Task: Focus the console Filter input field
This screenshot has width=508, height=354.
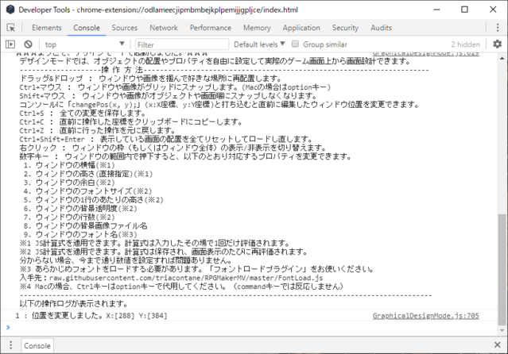Action: tap(182, 44)
